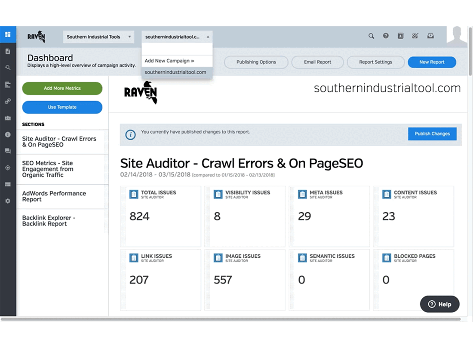Viewport: 473px width, 348px height.
Task: Open the checklist tasks icon in top bar
Action: coord(415,36)
